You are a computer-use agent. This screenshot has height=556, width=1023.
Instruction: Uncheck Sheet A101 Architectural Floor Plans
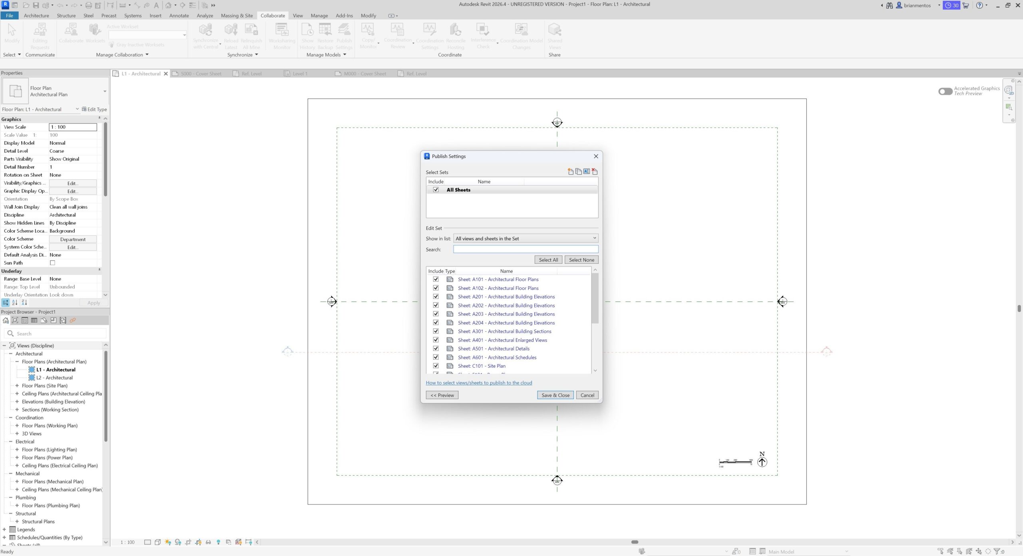click(436, 279)
